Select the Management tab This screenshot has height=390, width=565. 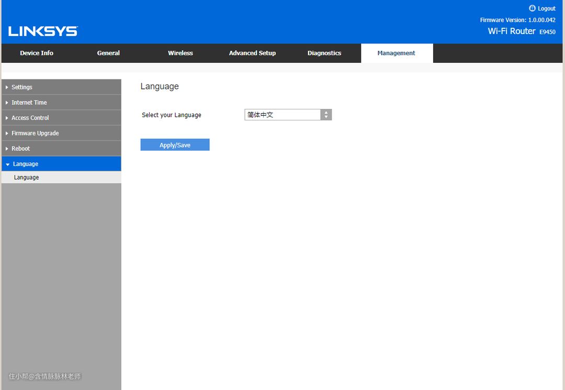point(397,53)
